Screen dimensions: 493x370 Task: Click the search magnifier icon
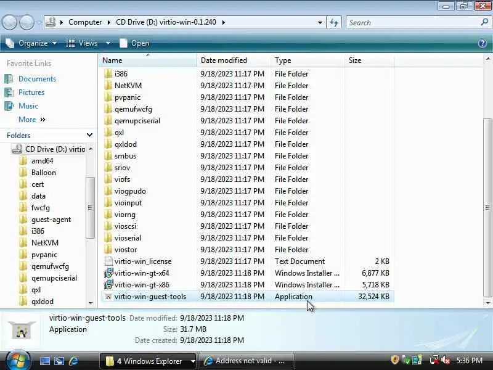tap(484, 22)
